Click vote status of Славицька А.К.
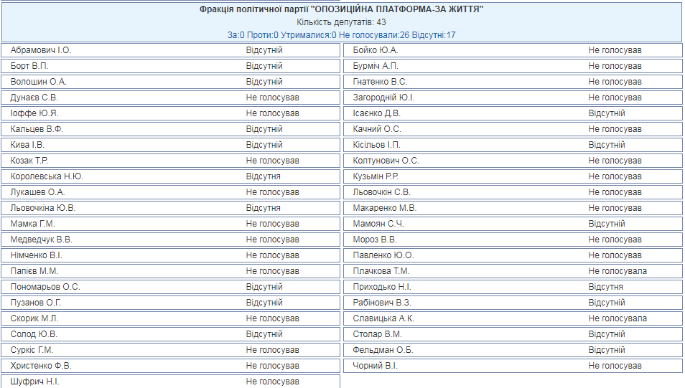The height and width of the screenshot is (388, 685). pyautogui.click(x=618, y=318)
